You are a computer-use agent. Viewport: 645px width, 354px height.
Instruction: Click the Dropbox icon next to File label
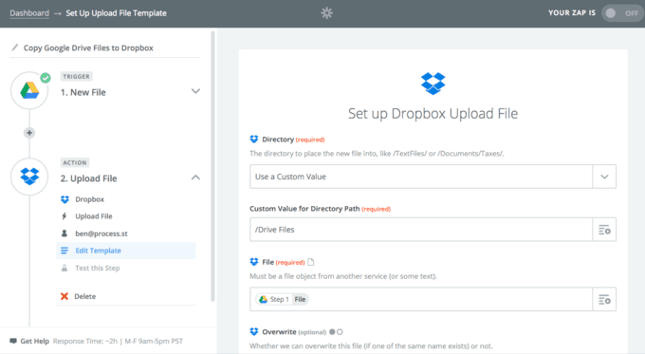click(254, 262)
